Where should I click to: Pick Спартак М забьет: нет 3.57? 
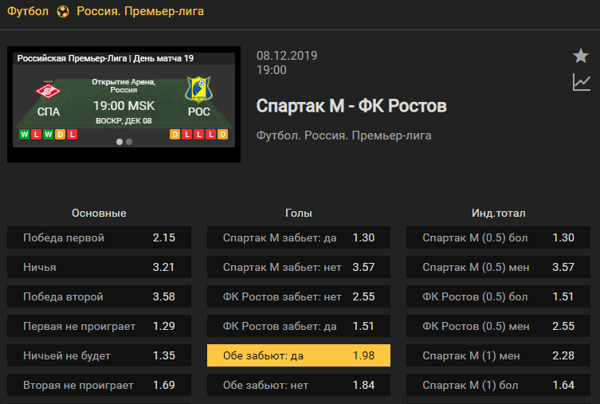click(299, 267)
